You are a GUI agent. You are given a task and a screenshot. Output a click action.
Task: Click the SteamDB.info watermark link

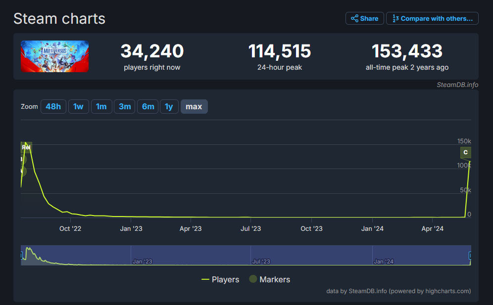tap(457, 85)
